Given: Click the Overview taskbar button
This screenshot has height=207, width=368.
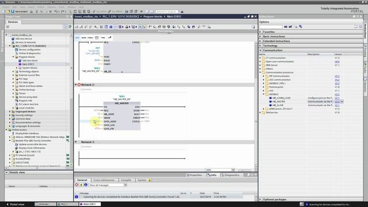Looking at the screenshot, I should (45, 205).
